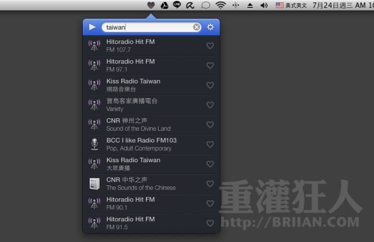Image resolution: width=374 pixels, height=242 pixels.
Task: Open the 美式英文 input source menu
Action: click(291, 5)
